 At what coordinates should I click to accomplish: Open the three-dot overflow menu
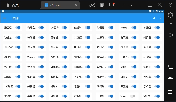click(161, 18)
